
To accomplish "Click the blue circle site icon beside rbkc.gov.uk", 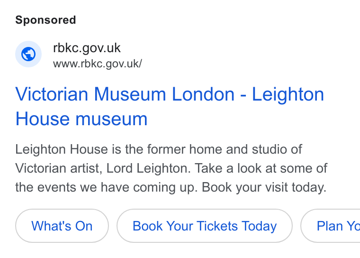I will (28, 54).
